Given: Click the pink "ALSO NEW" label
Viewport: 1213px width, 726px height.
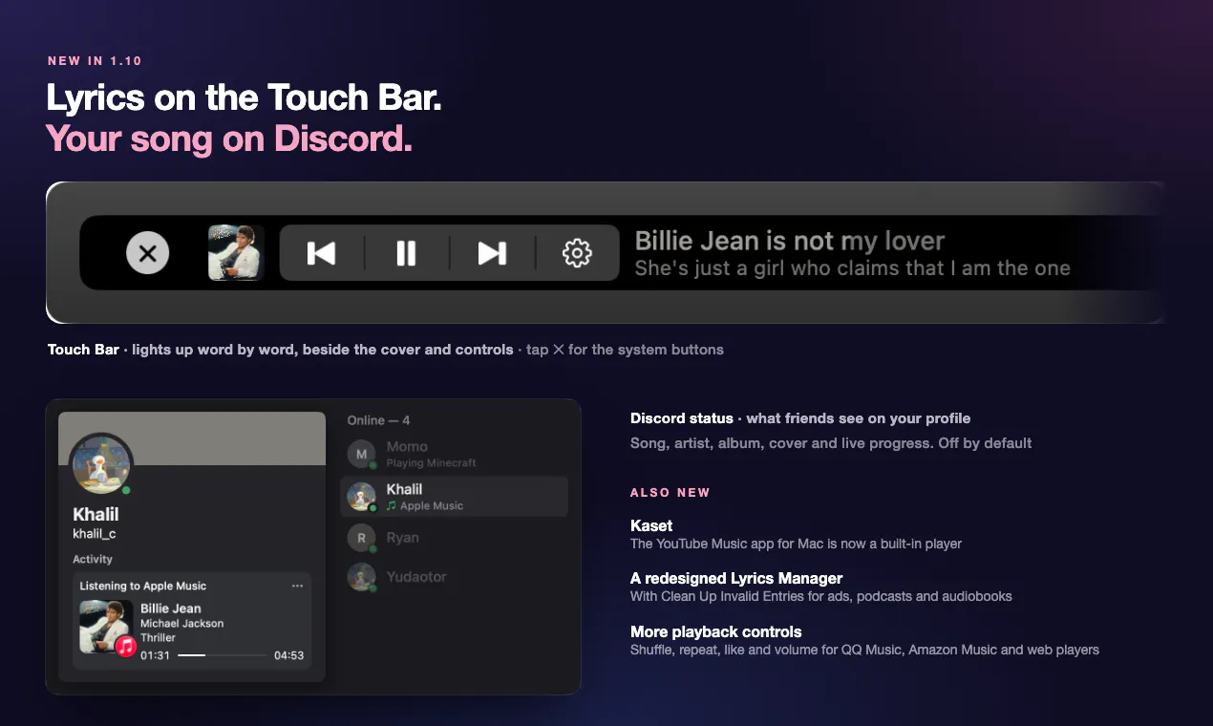Looking at the screenshot, I should 670,493.
